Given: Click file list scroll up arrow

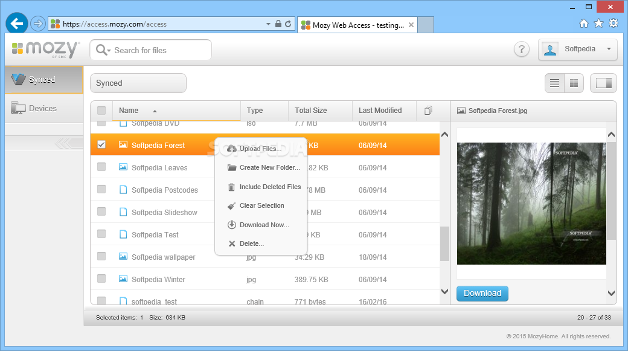Looking at the screenshot, I should 444,135.
